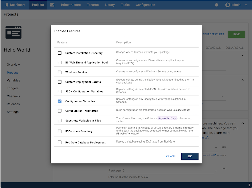Enable Substitute Variables in Files checkbox
252x188 pixels.
click(x=60, y=121)
